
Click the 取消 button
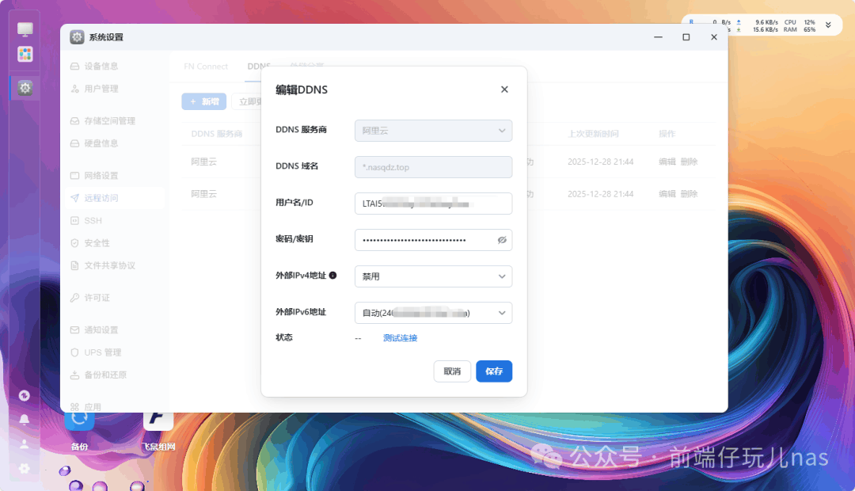coord(452,371)
